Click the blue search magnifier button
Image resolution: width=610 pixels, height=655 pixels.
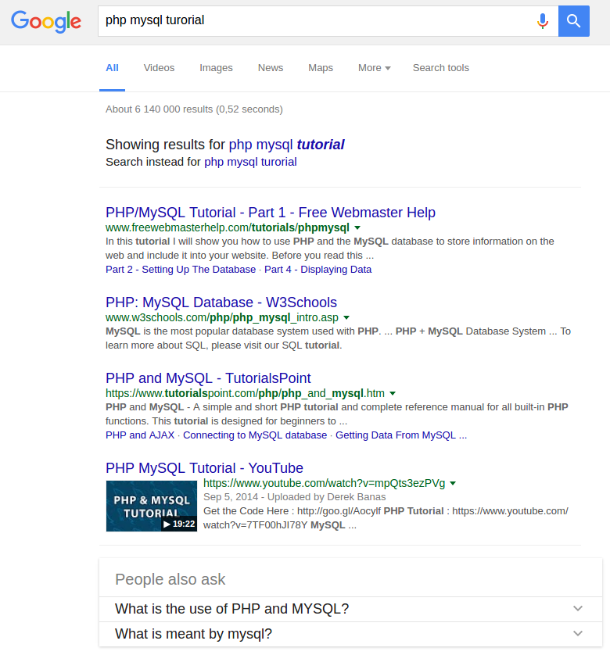573,21
